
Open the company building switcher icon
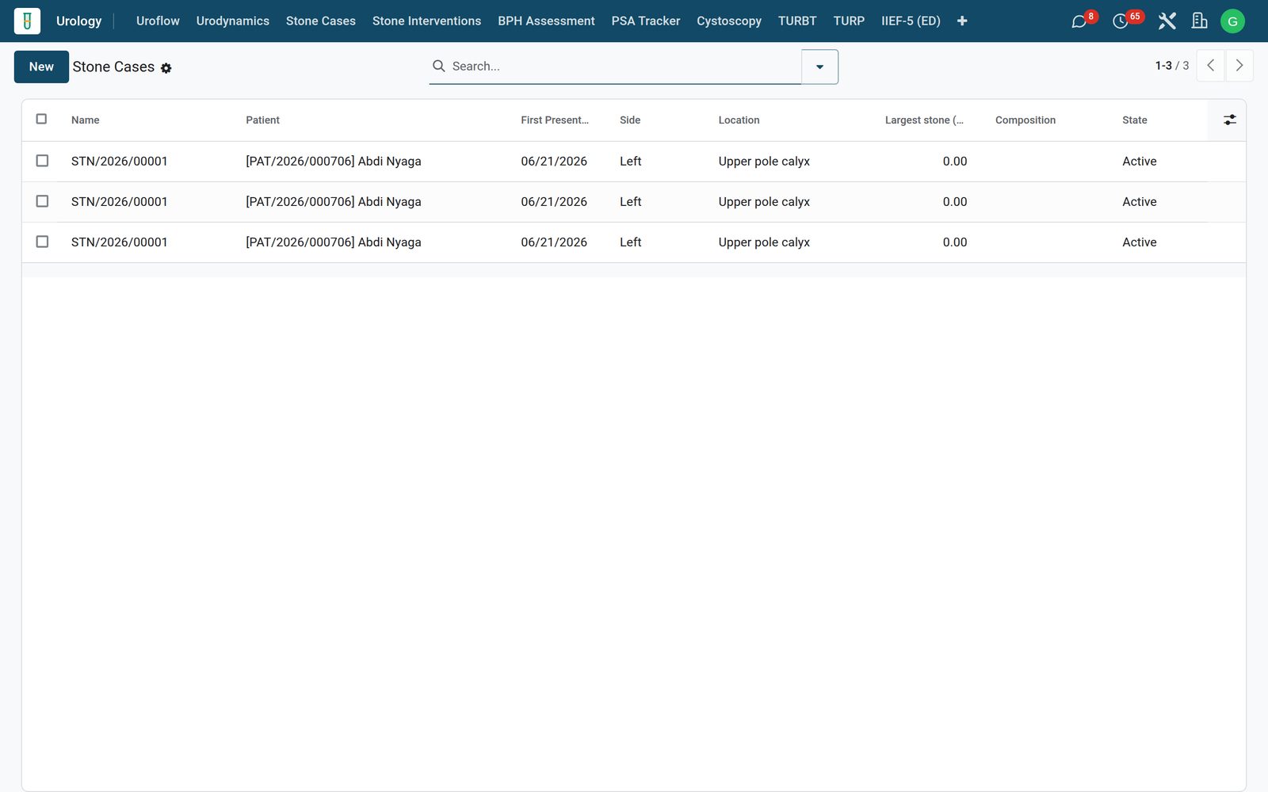(1199, 21)
